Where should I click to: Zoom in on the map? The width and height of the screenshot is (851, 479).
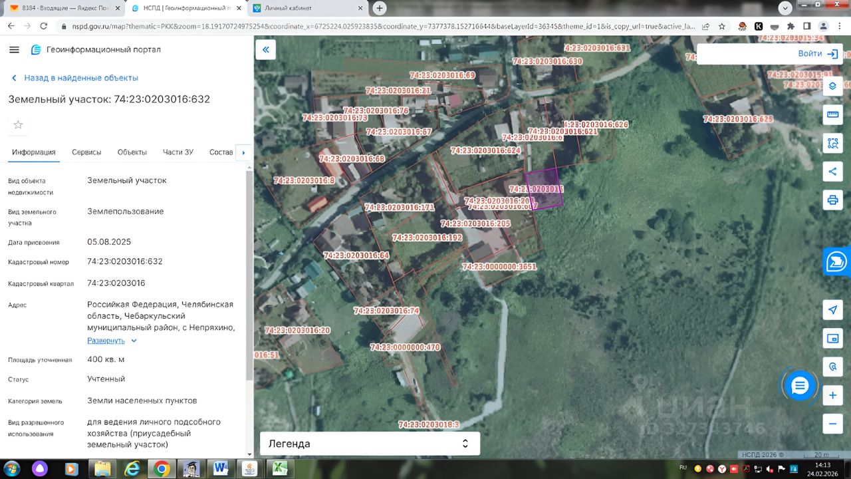(x=832, y=395)
